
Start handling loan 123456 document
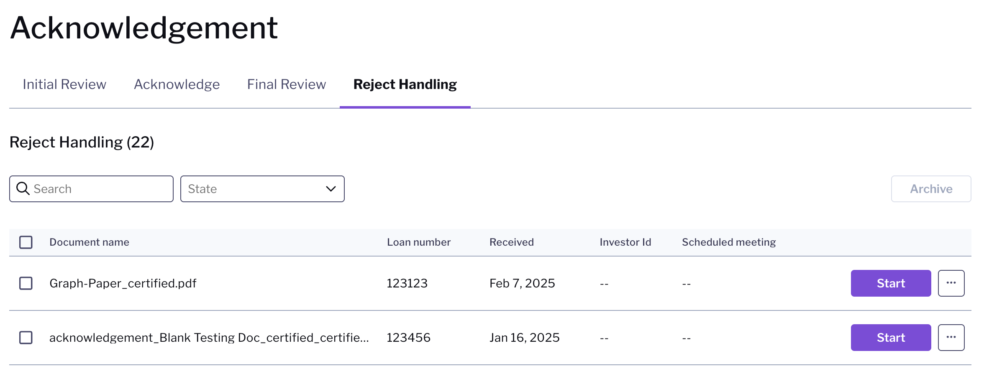point(891,338)
